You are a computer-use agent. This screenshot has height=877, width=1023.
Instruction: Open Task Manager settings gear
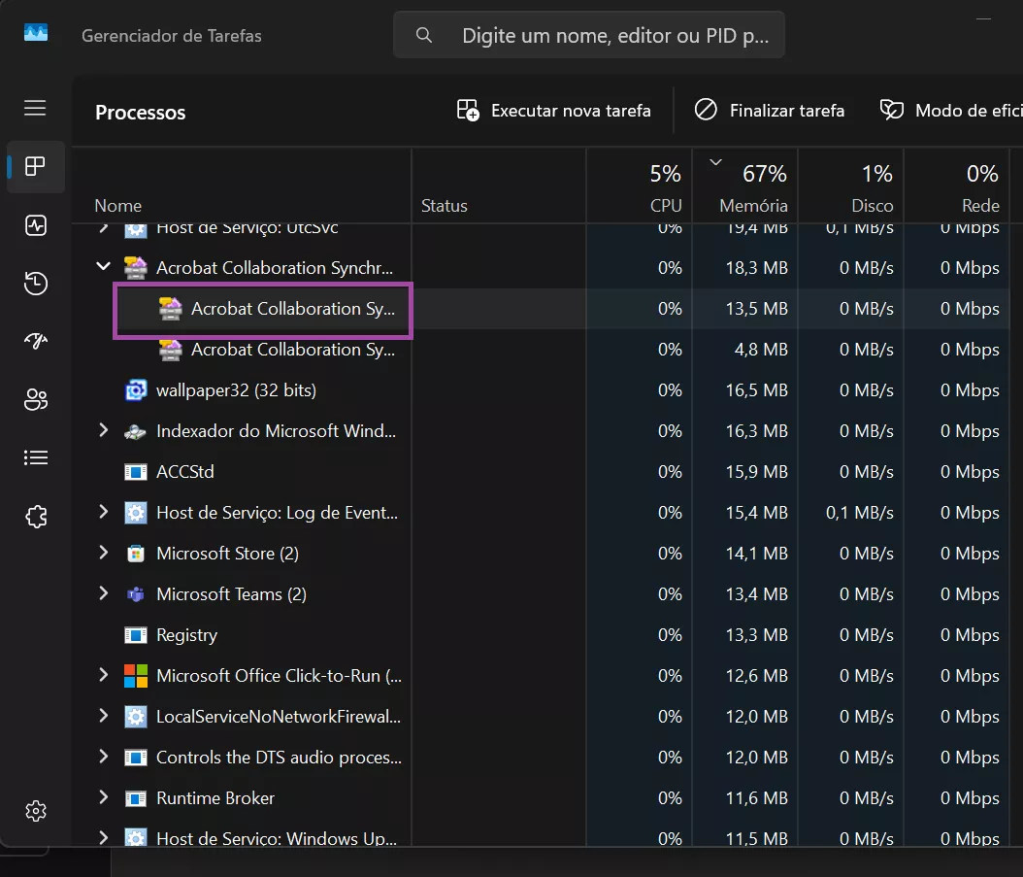(x=36, y=810)
